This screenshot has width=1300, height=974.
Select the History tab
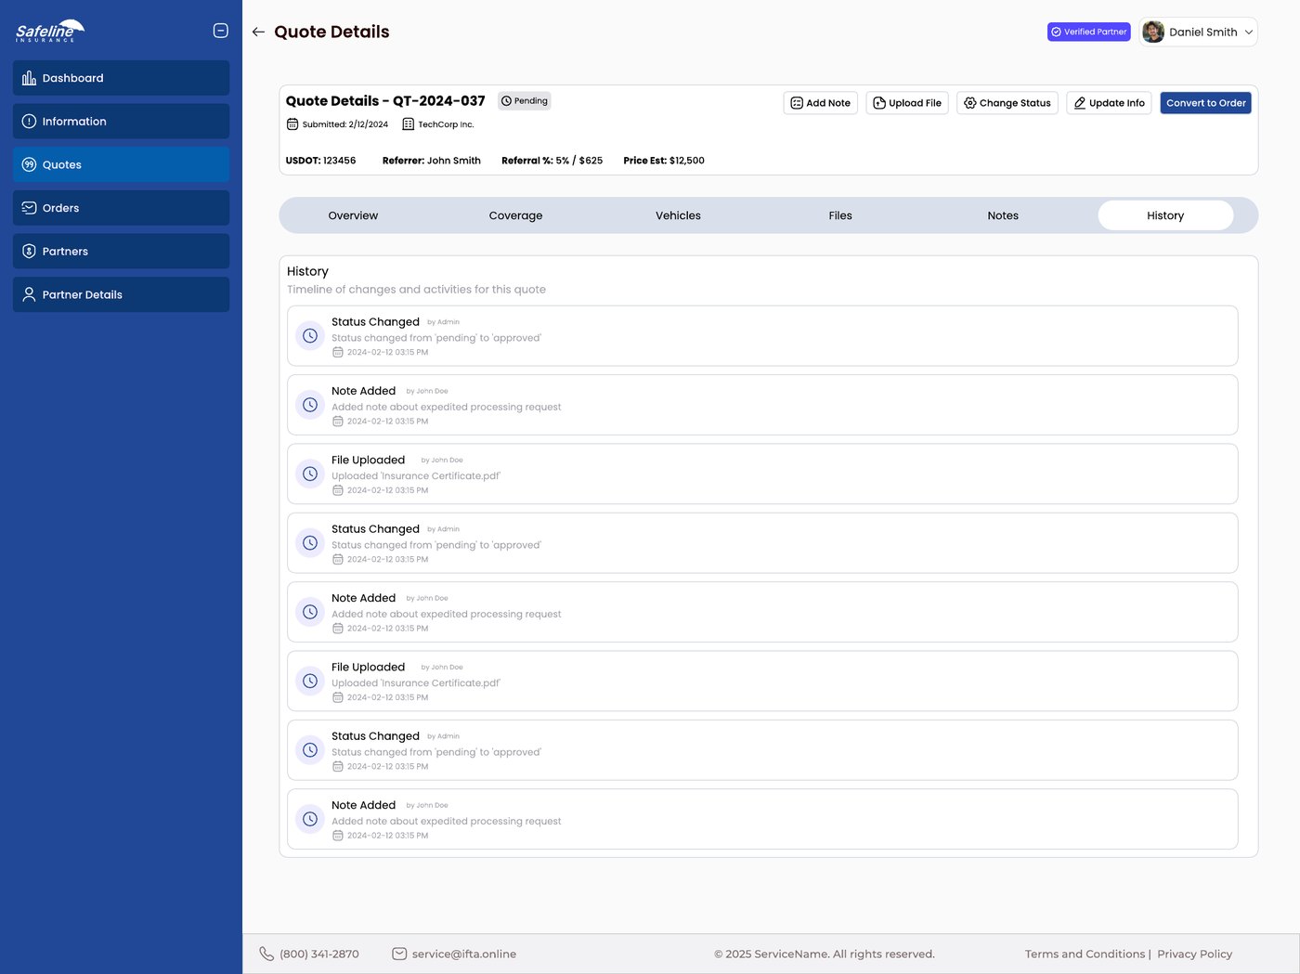point(1165,215)
